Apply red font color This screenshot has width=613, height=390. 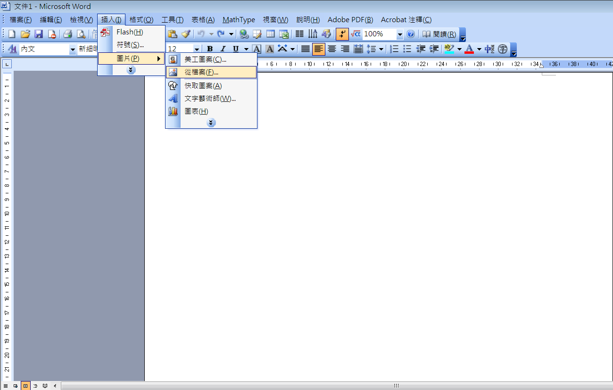[x=469, y=49]
